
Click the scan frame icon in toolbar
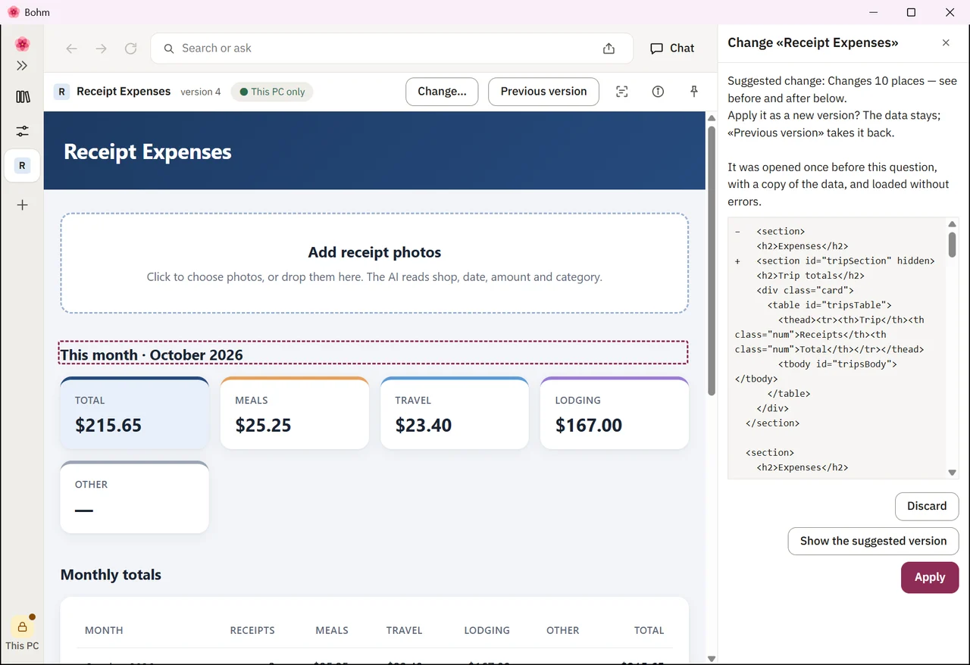coord(622,92)
